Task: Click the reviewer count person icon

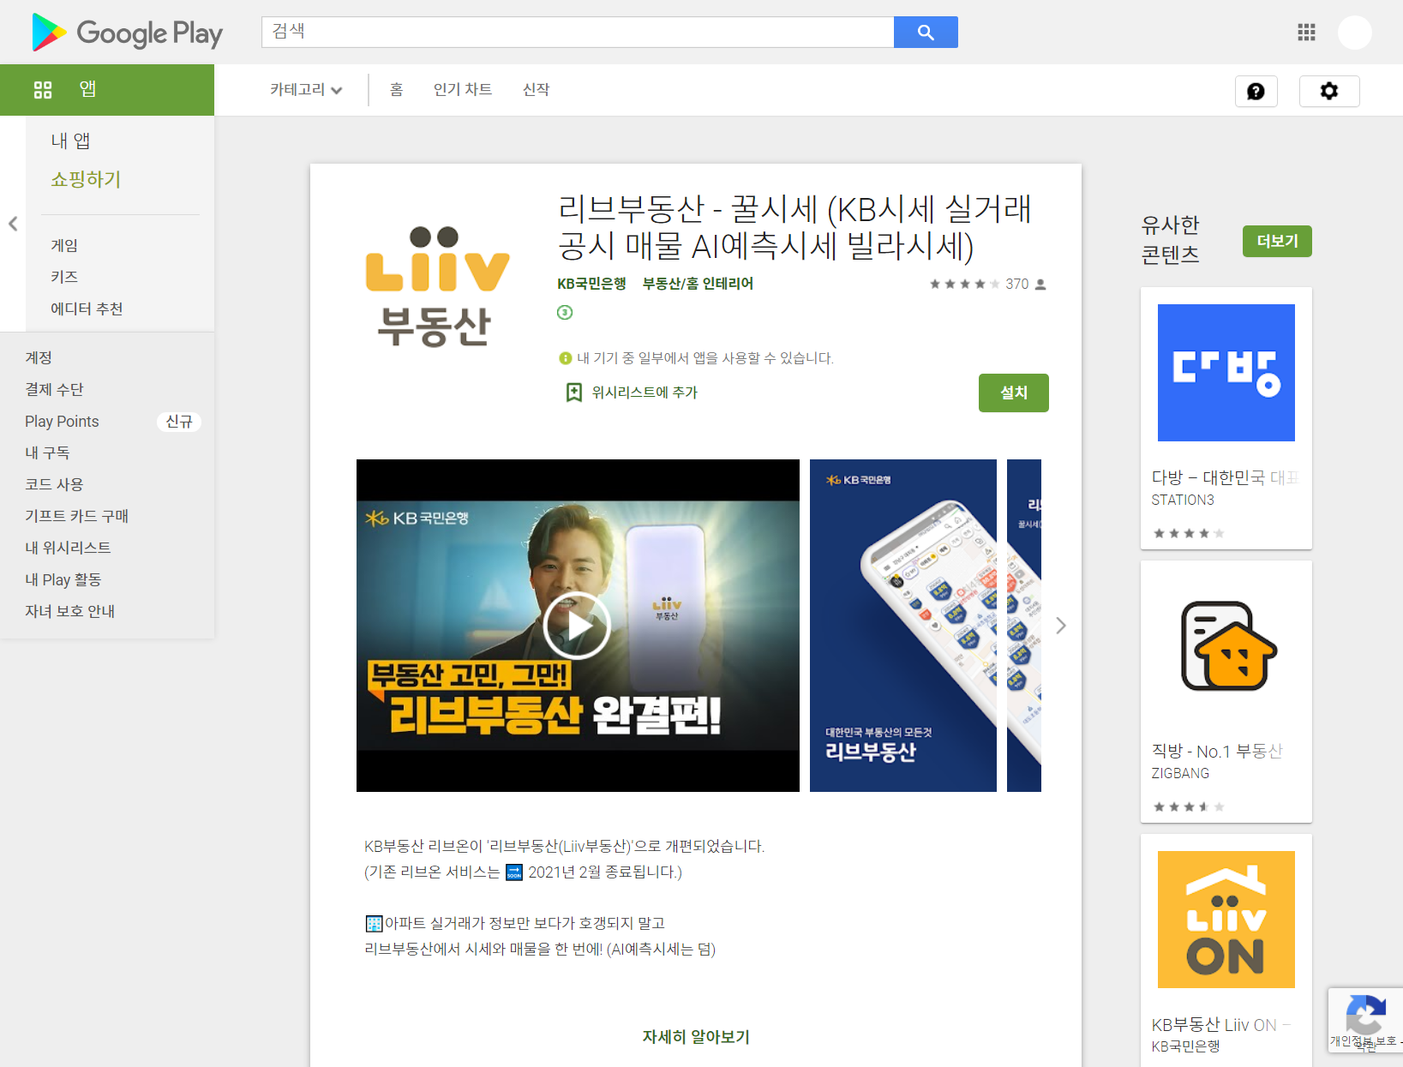Action: tap(1040, 285)
